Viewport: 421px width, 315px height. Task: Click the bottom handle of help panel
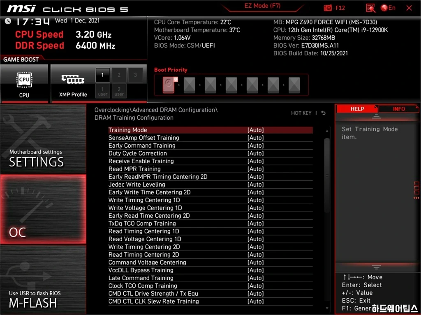pyautogui.click(x=376, y=267)
